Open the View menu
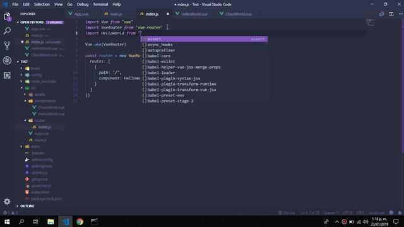Viewport: 404px width, 227px height. tap(59, 4)
